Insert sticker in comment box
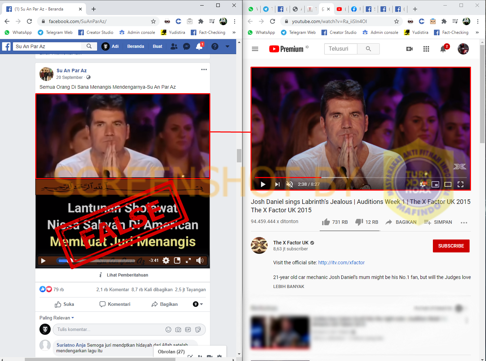 point(198,330)
